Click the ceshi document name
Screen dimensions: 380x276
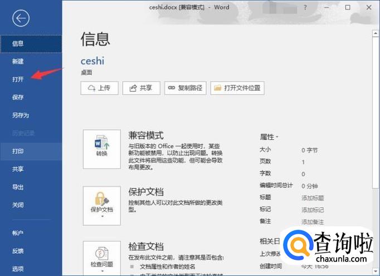coord(92,61)
